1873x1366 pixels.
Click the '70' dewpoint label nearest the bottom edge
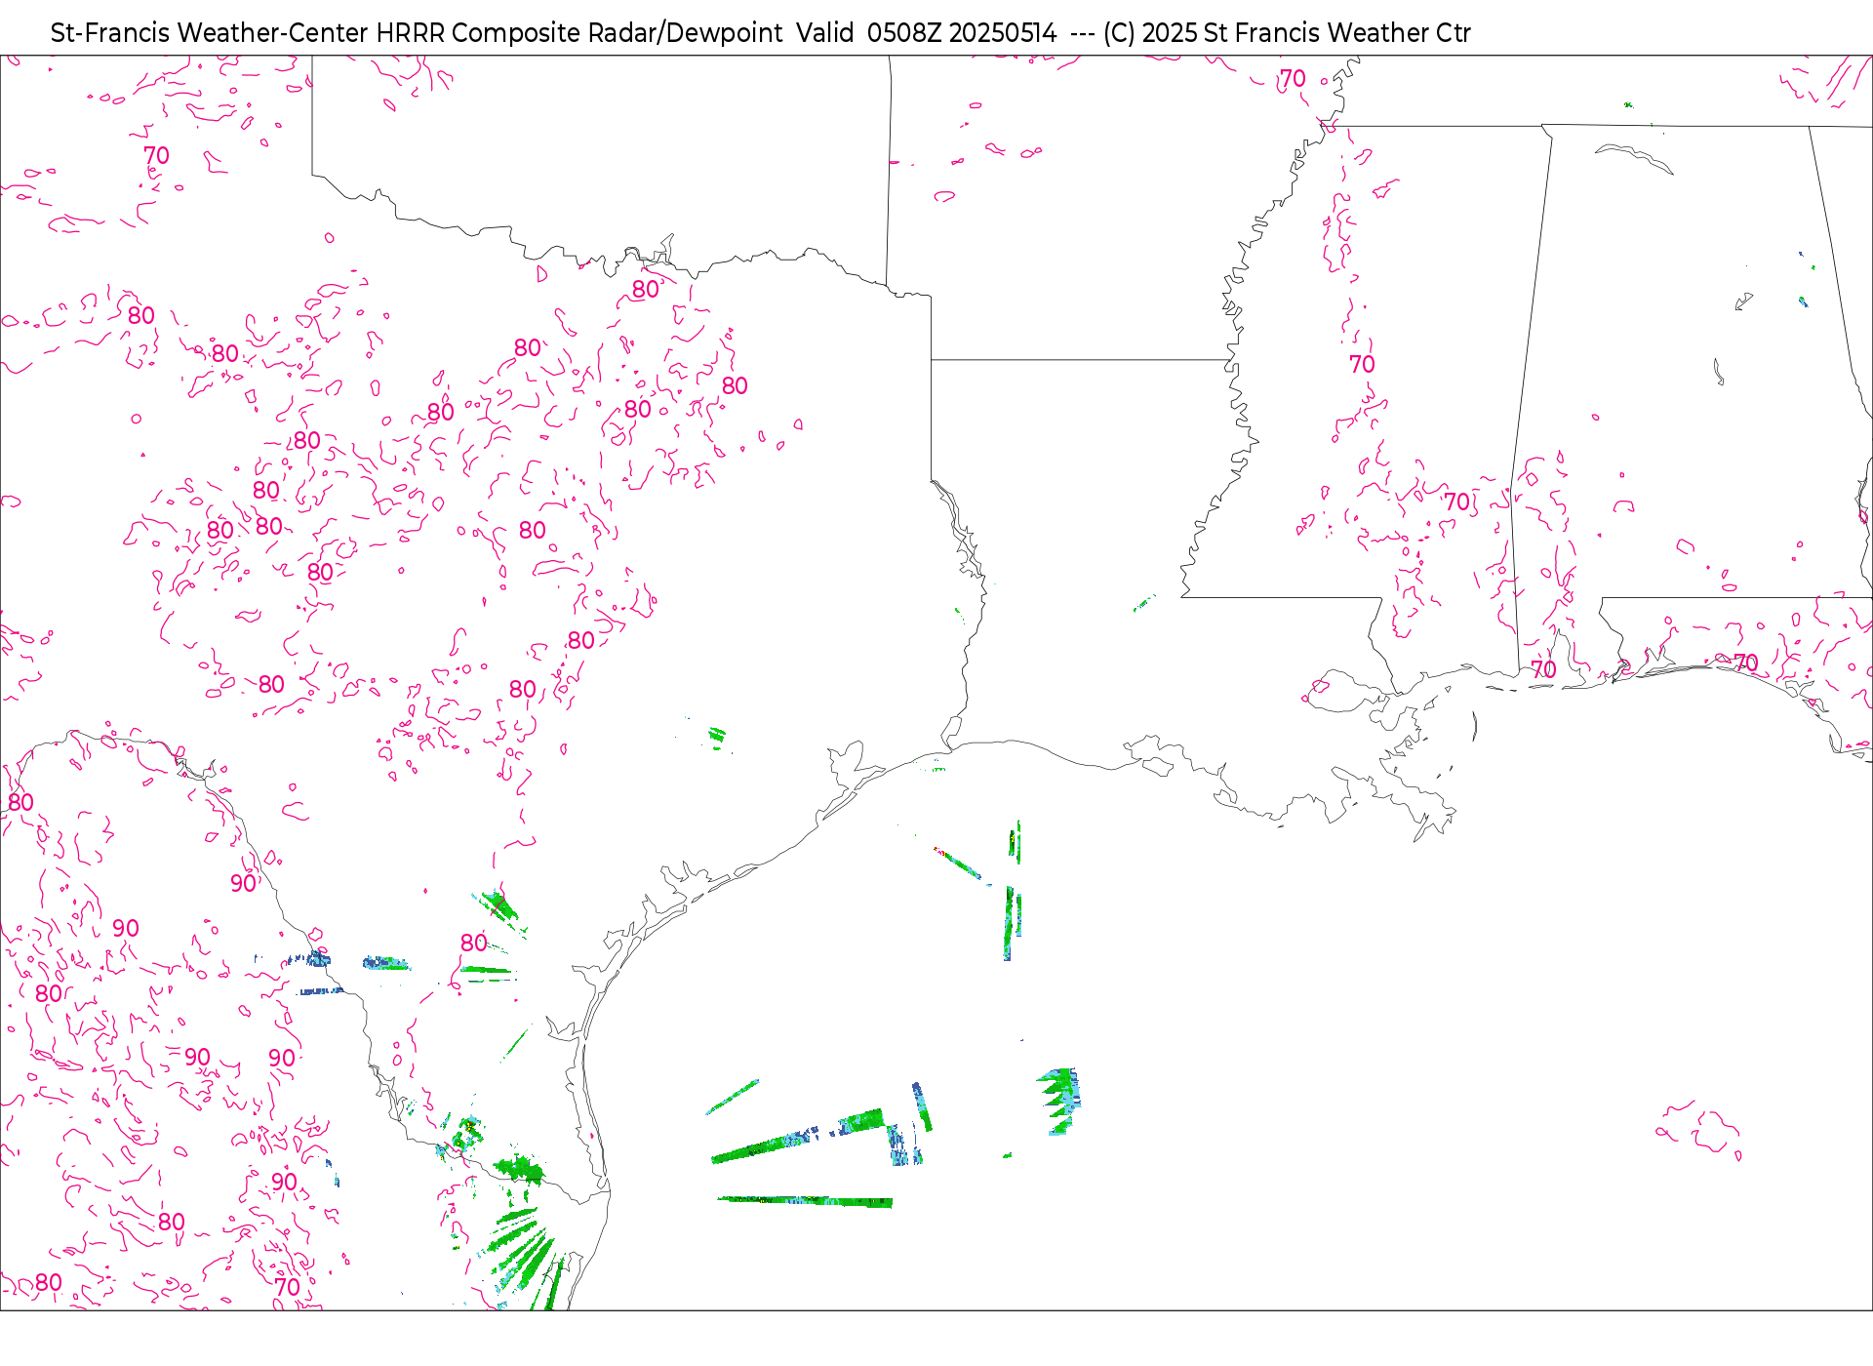click(x=287, y=1287)
